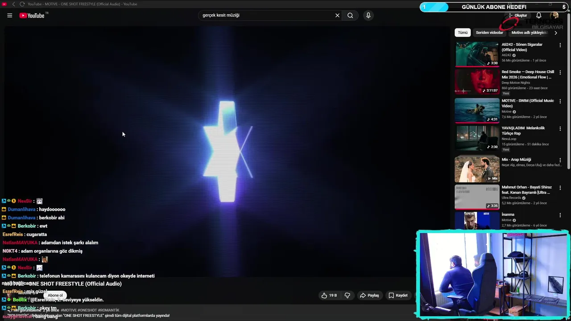Open the 'Mahmut Orhan - Bayati Shiraz' thumbnail

click(x=477, y=197)
